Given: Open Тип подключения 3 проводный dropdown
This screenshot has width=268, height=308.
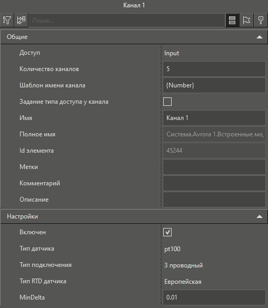Looking at the screenshot, I should 214,265.
